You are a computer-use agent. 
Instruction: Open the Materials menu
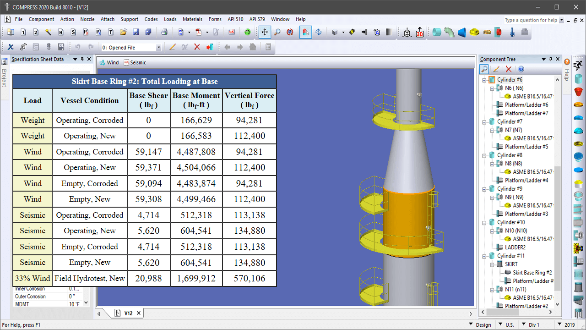192,19
